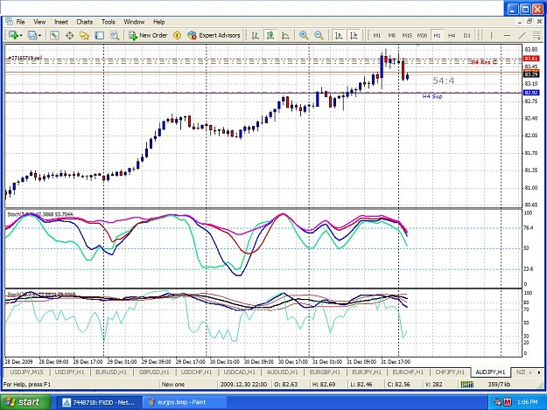Click the 359/7 kb traffic status

point(499,385)
